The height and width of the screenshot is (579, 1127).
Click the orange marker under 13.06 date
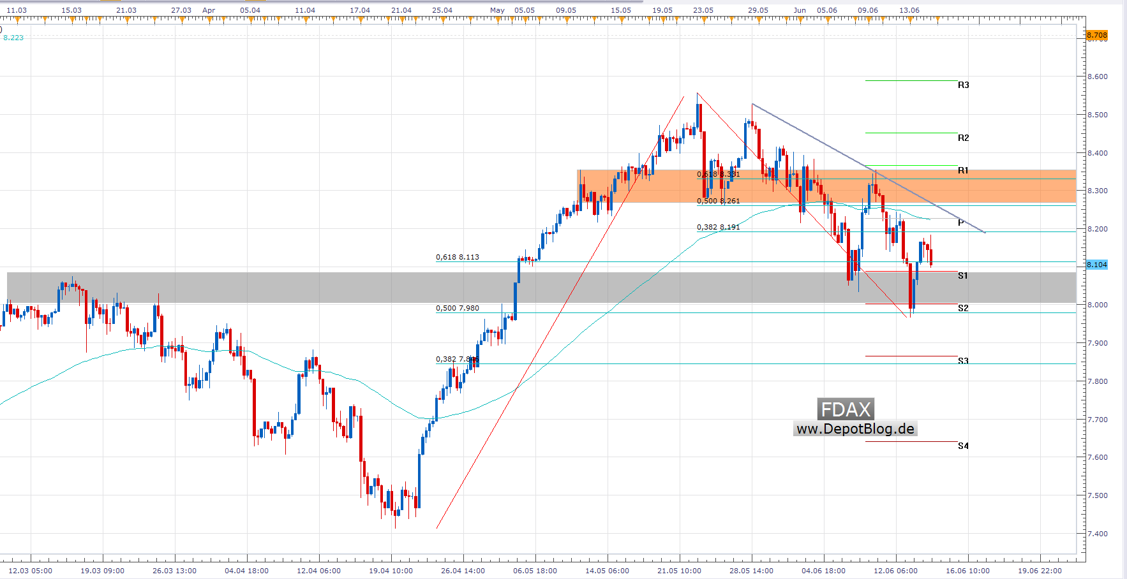(x=909, y=20)
